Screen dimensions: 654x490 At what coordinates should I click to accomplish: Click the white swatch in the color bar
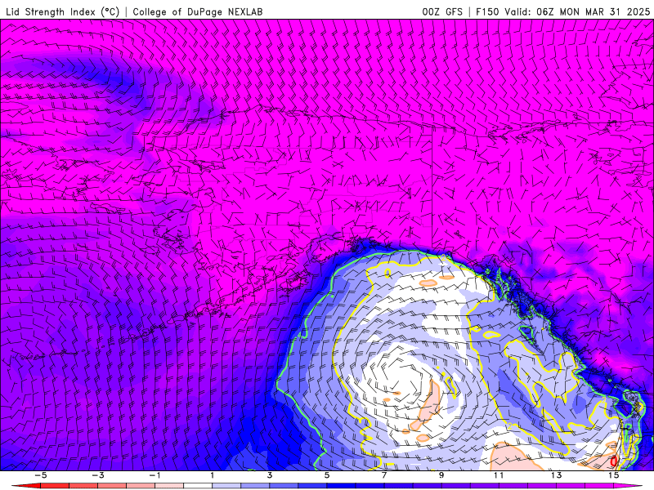198,486
